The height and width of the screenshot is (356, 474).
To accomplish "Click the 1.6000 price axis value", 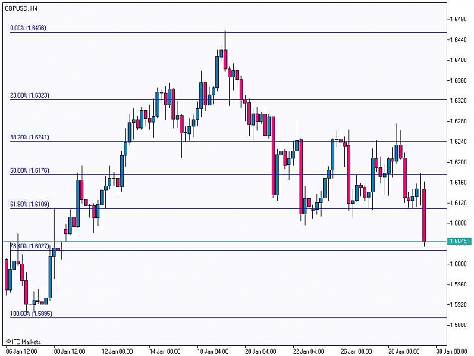I will (458, 264).
